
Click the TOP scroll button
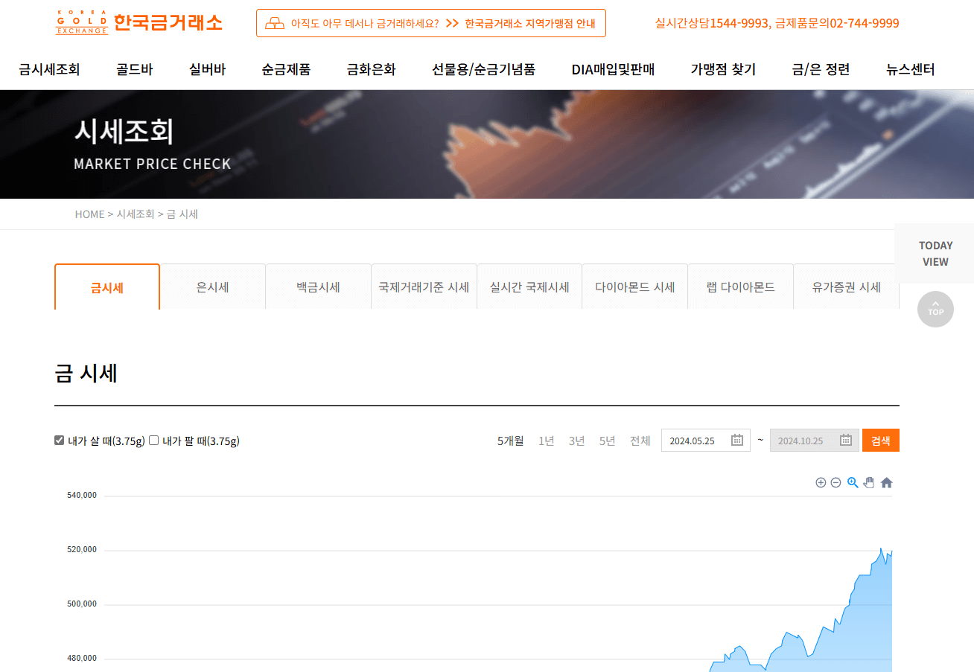pyautogui.click(x=935, y=310)
